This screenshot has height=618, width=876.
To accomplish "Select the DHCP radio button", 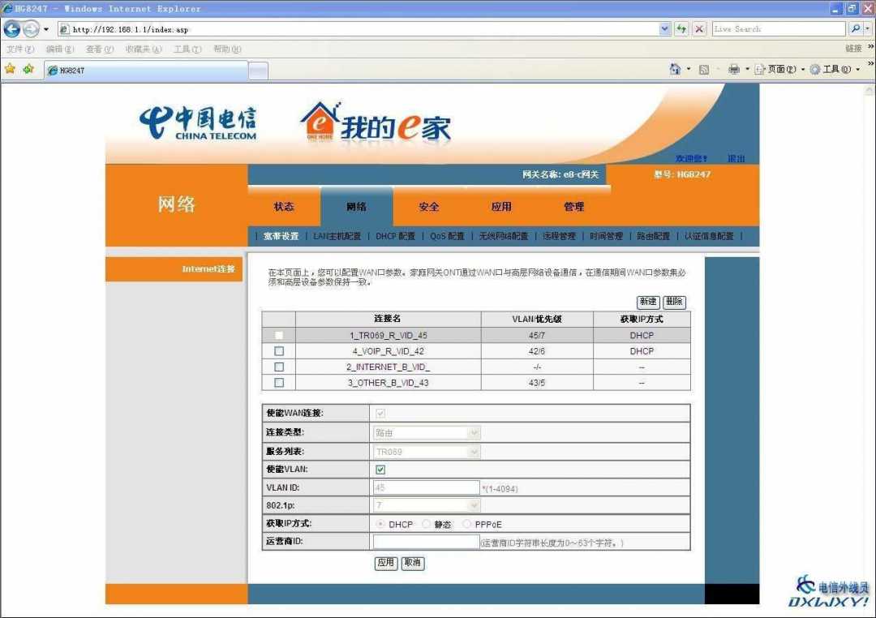I will pos(380,524).
